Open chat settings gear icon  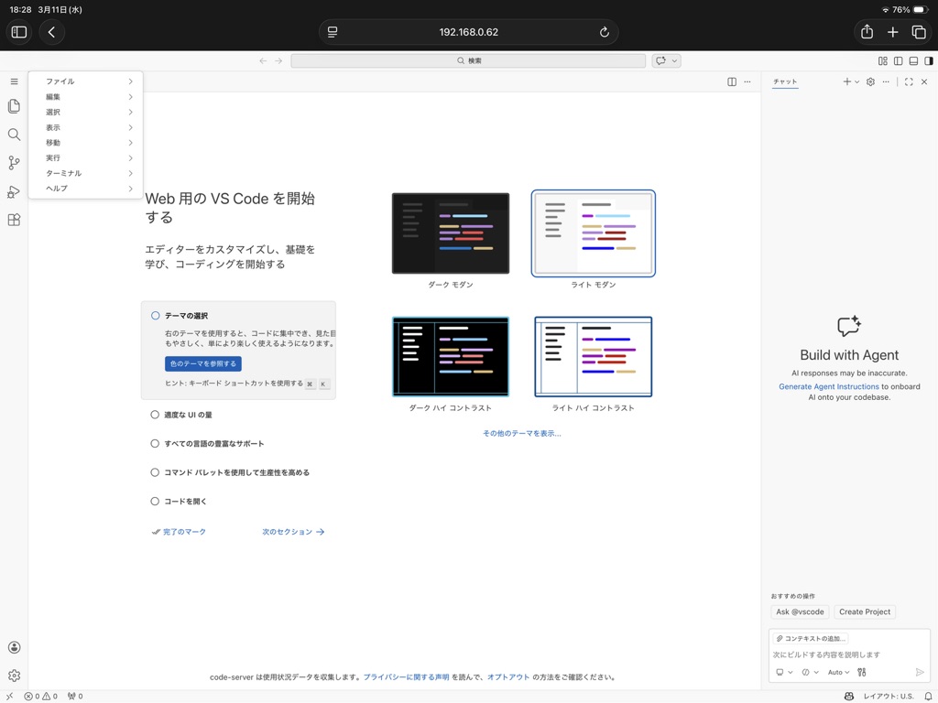click(870, 81)
